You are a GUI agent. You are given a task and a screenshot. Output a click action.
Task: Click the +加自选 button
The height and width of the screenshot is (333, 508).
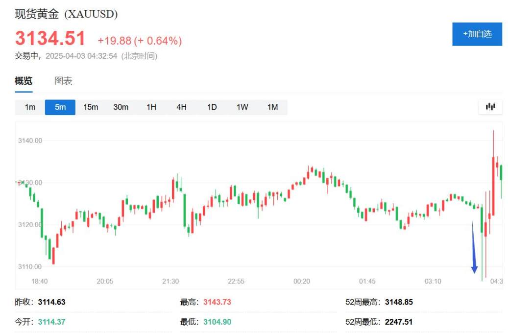click(x=477, y=33)
